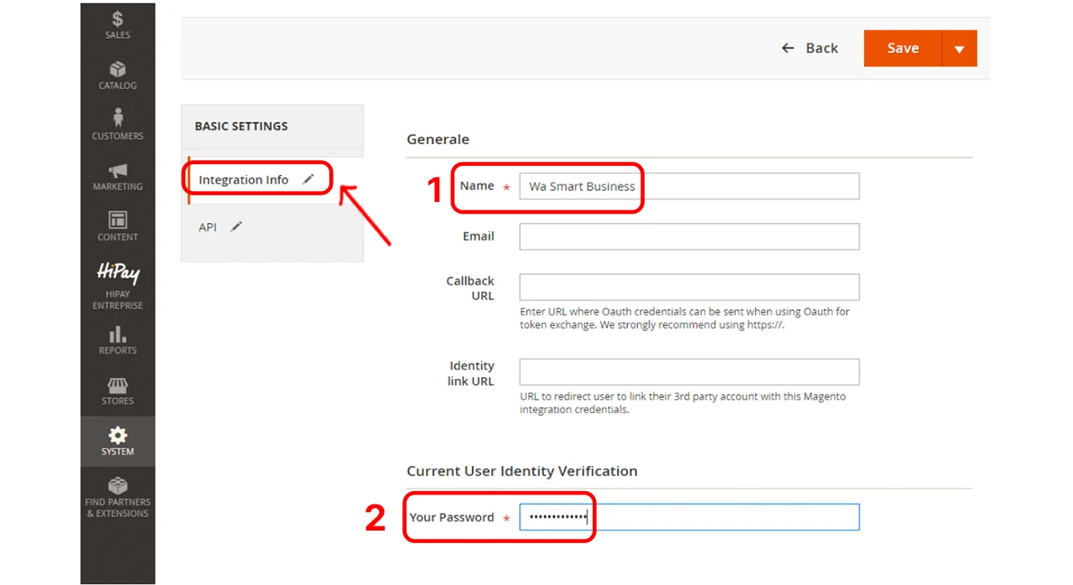The height and width of the screenshot is (585, 1073).
Task: Open the Reports bar chart icon
Action: click(x=117, y=334)
